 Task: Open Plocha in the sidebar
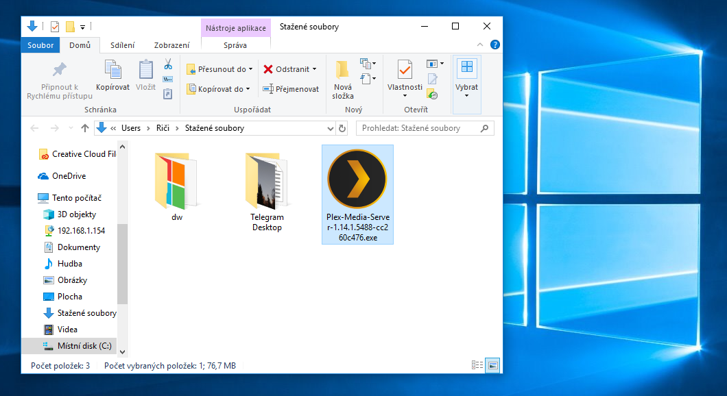point(63,297)
